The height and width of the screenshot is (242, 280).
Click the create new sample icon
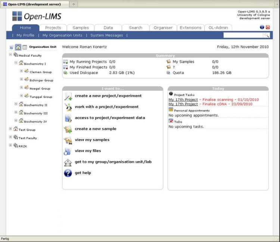(68, 129)
